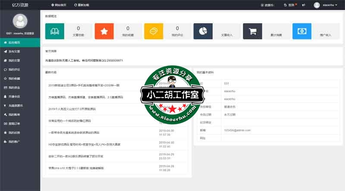Click the 我的基本资料 panel heading

point(205,72)
